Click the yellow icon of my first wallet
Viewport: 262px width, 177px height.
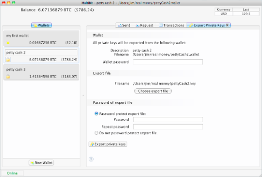8,43
